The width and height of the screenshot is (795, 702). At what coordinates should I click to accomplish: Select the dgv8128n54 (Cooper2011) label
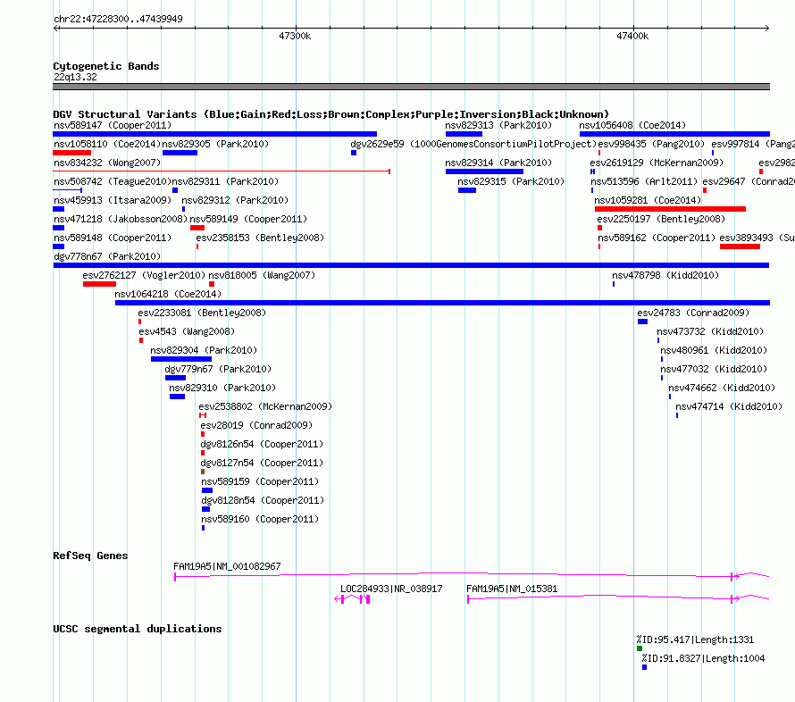pos(263,500)
